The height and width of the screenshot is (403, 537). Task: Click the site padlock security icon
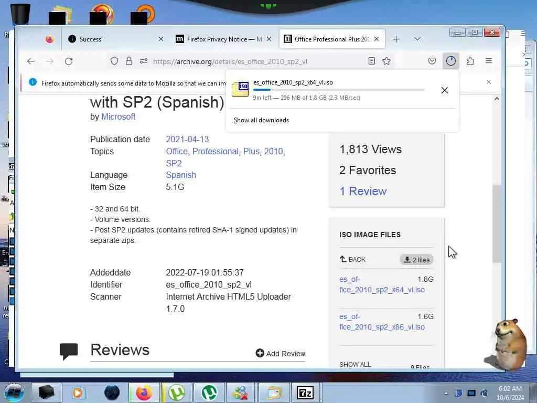tap(129, 61)
